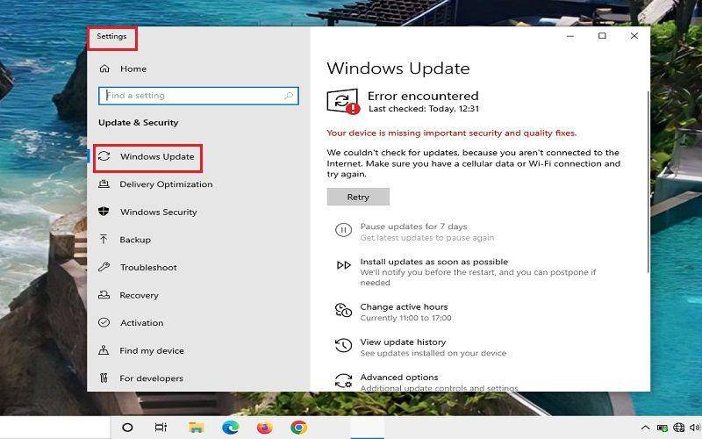Click the Windows Security shield icon
702x439 pixels.
tap(104, 212)
